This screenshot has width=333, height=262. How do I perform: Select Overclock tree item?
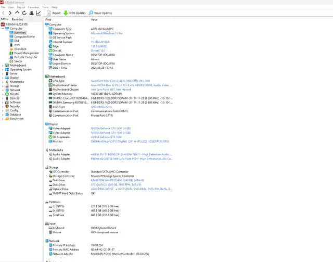[20, 49]
